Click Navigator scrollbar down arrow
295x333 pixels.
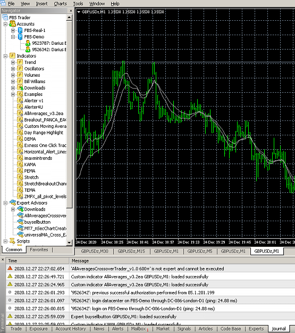69,242
